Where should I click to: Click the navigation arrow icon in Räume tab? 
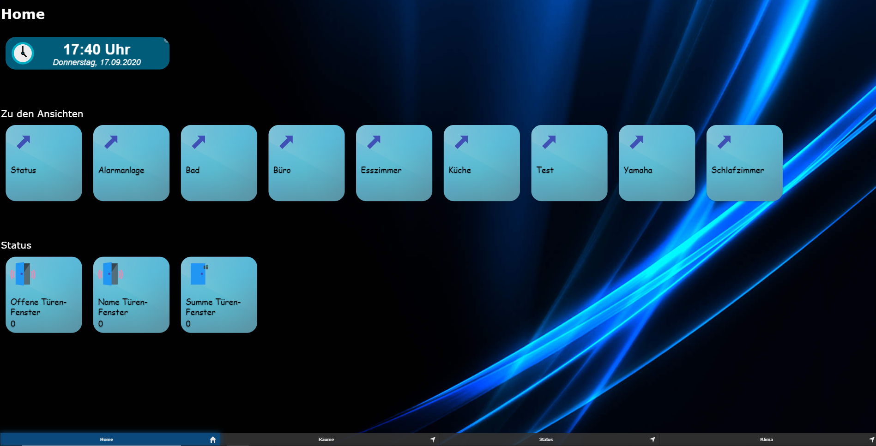pyautogui.click(x=433, y=440)
